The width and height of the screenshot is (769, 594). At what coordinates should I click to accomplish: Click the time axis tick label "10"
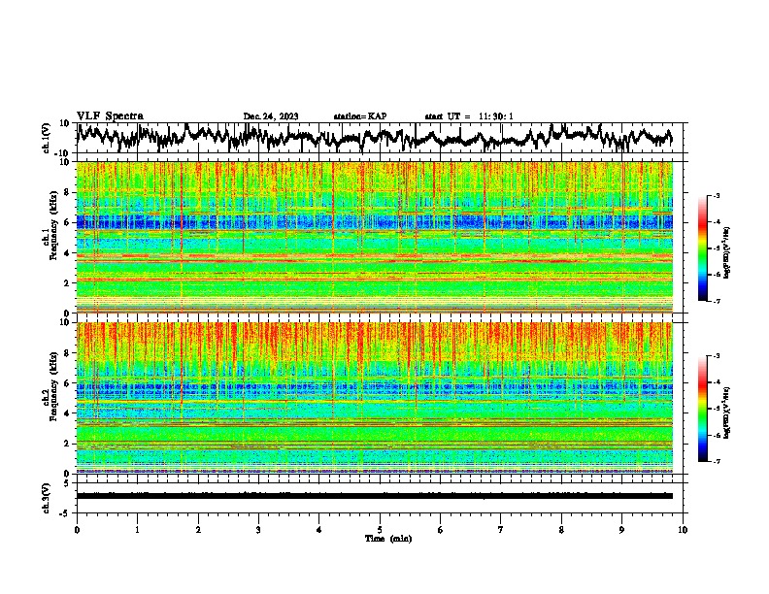click(x=683, y=530)
